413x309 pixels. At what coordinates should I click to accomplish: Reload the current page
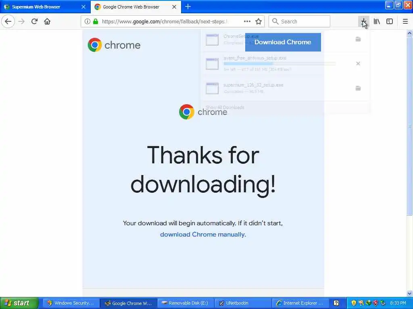34,21
